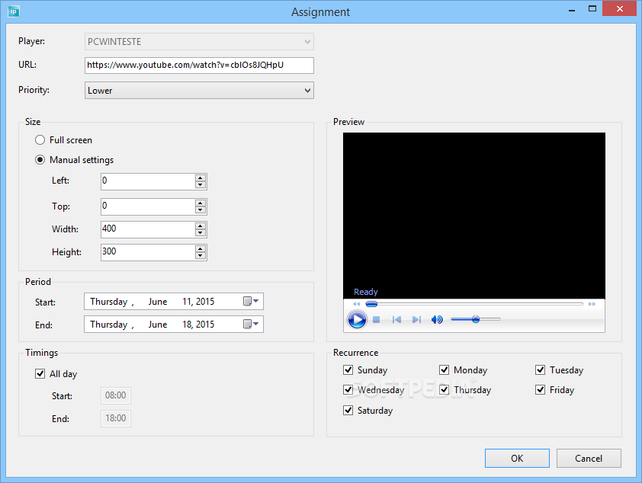Click the day '18' in End date

pos(187,325)
